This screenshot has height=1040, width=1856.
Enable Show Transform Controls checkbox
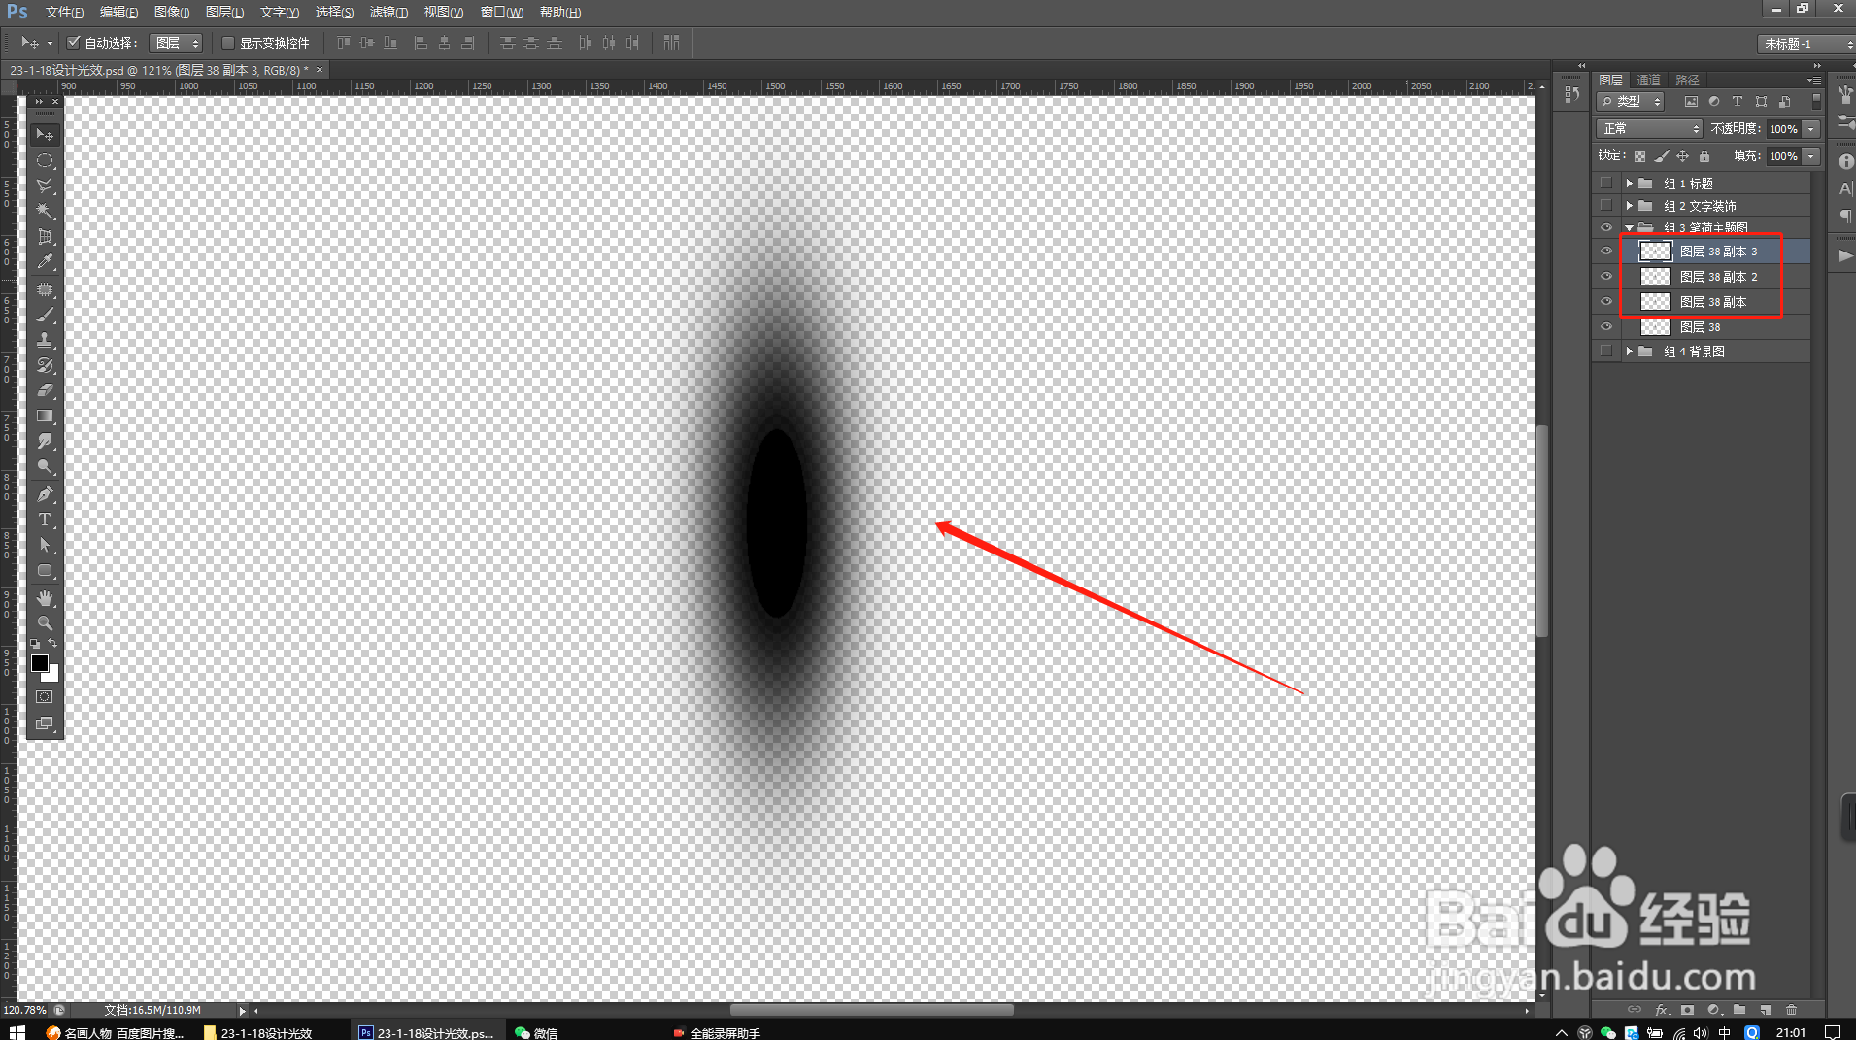[228, 42]
